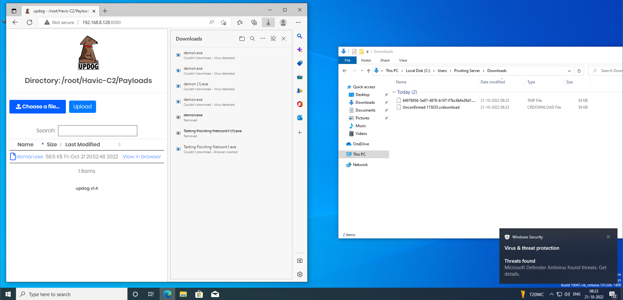This screenshot has height=300, width=623.
Task: Search downloads with the magnifier icon
Action: (252, 39)
